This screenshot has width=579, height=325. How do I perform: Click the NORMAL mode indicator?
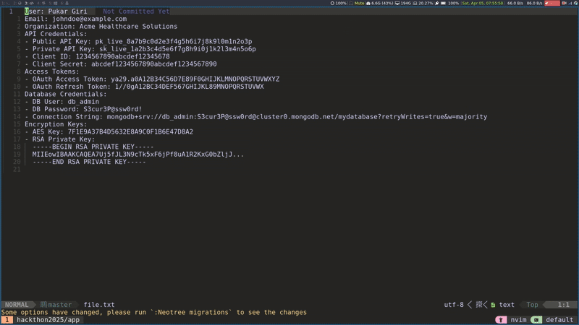click(x=17, y=305)
